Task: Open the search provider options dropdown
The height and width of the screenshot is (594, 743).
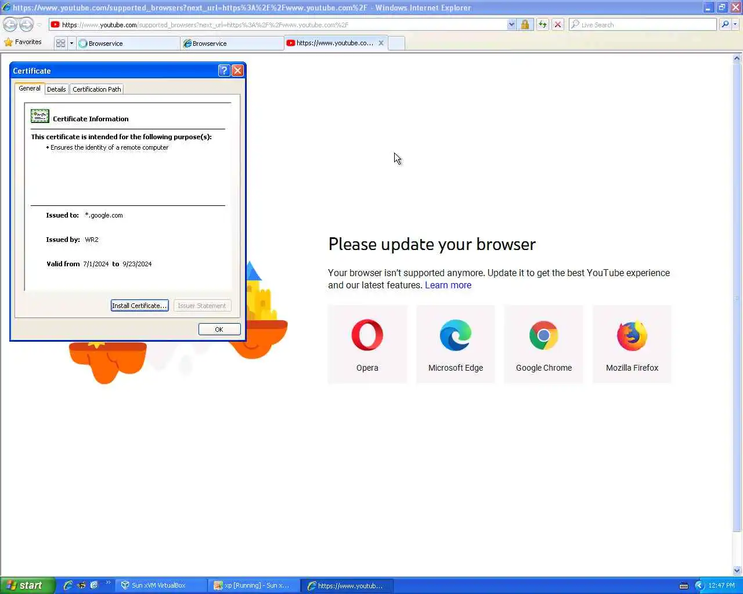Action: click(x=735, y=24)
